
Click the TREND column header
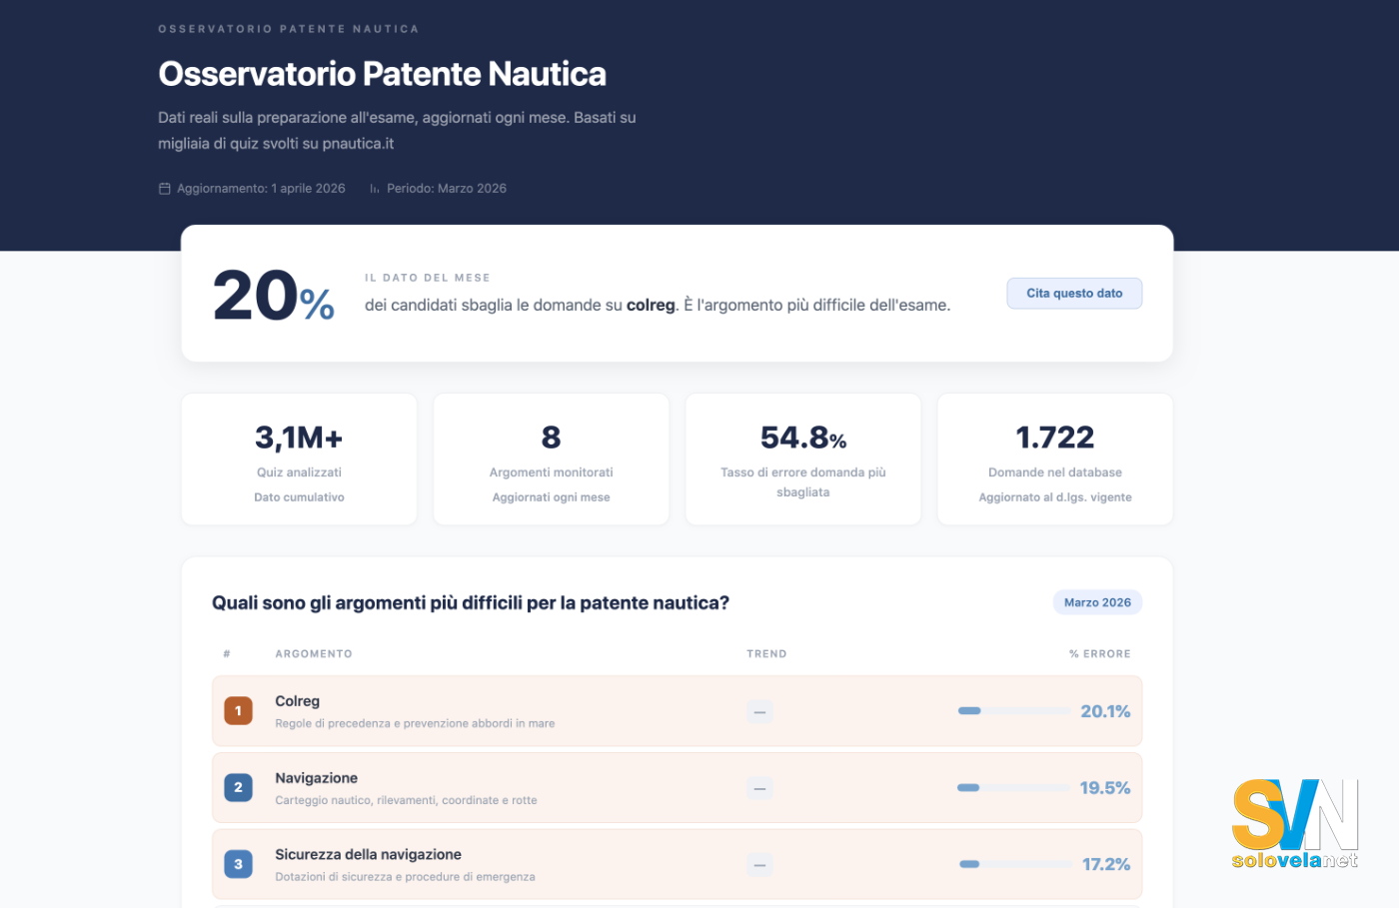(x=766, y=654)
